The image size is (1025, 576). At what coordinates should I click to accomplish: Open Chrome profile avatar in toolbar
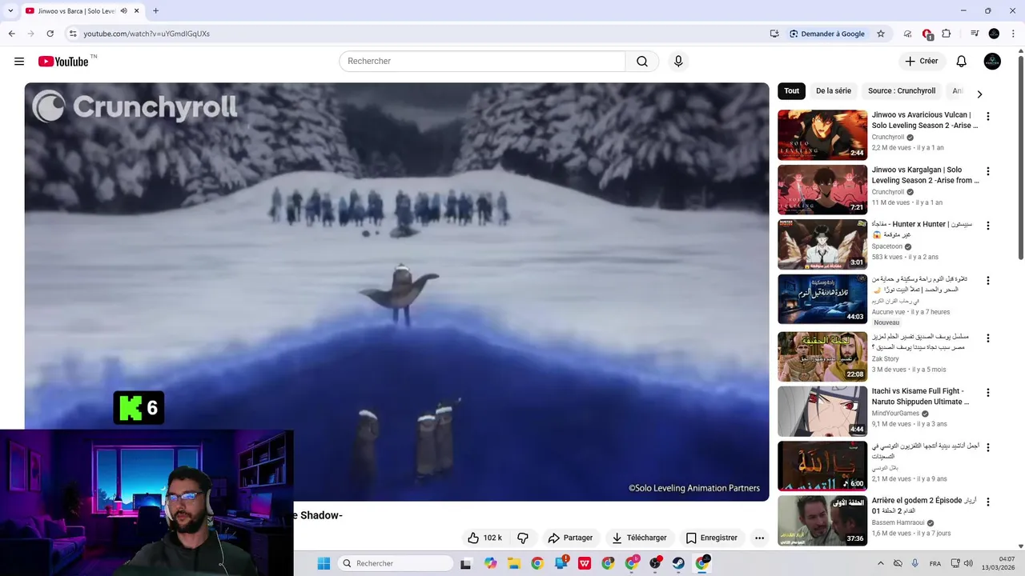(994, 34)
